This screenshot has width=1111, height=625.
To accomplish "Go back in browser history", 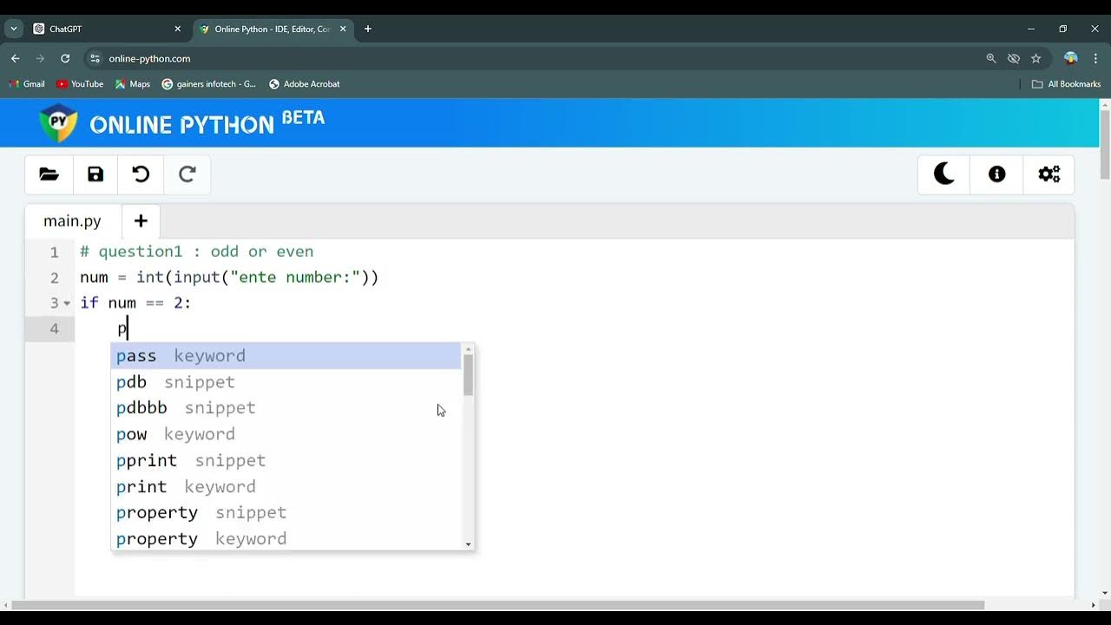I will 16,58.
